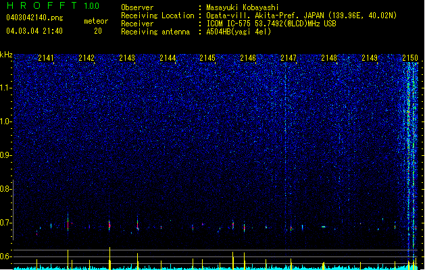Click the Observer field label
This screenshot has height=270, width=425.
point(137,7)
